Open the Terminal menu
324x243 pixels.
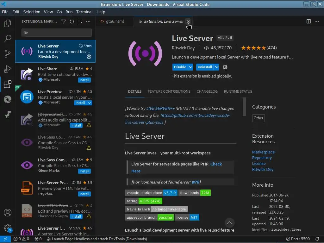84,12
